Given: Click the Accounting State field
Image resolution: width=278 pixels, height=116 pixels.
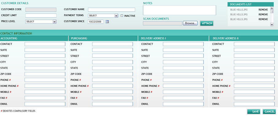Looking at the screenshot, I should (x=45, y=68).
